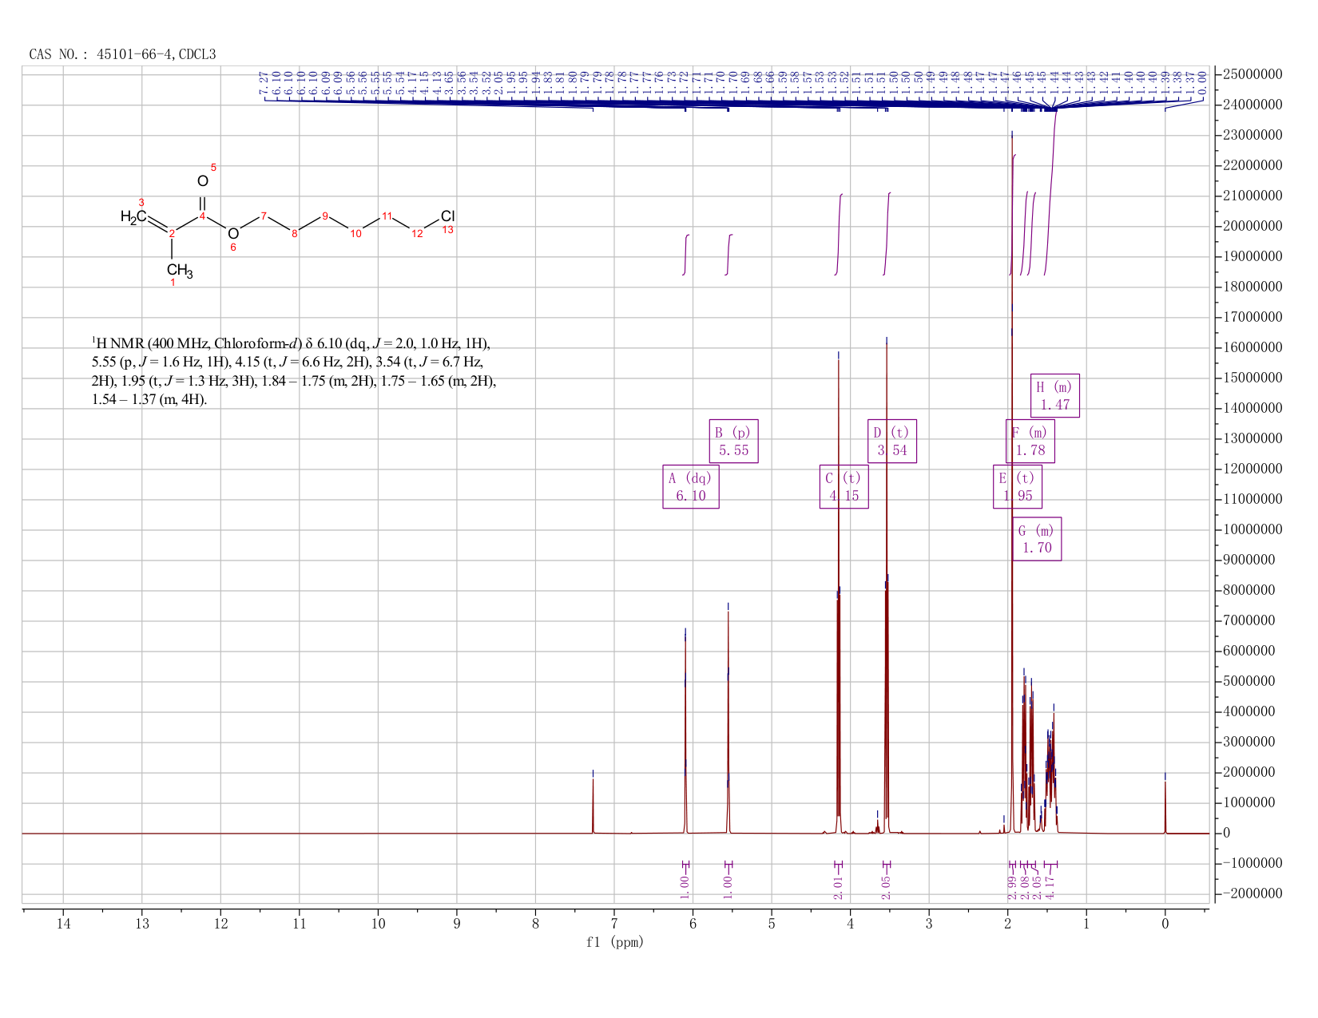Click the 25000000 intensity axis label

1252,74
